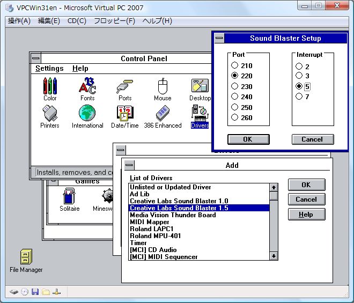This screenshot has height=303, width=354.
Task: Click the network status icon in Virtual PC
Action: [56, 292]
